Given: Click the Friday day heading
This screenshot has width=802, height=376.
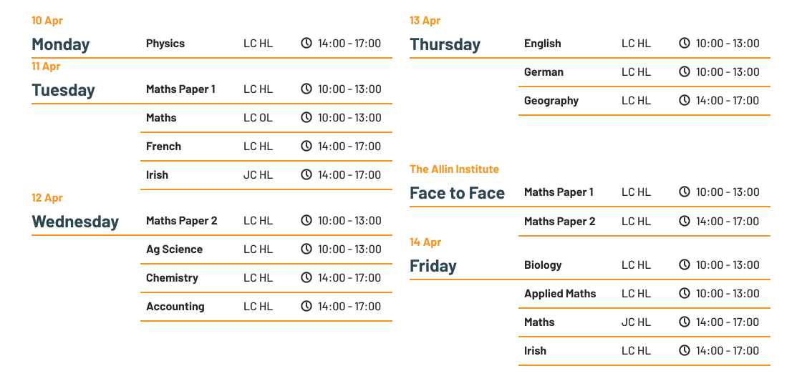Looking at the screenshot, I should coord(433,266).
